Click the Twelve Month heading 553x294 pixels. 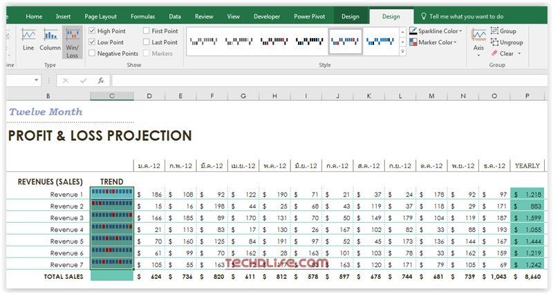46,112
